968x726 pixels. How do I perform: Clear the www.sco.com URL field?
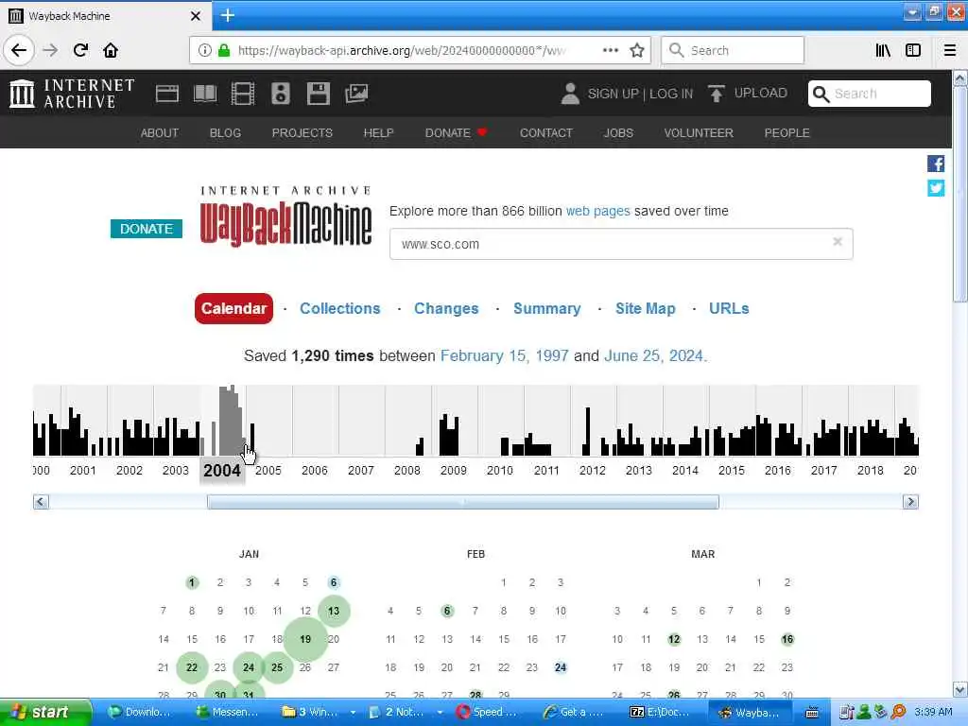(838, 241)
